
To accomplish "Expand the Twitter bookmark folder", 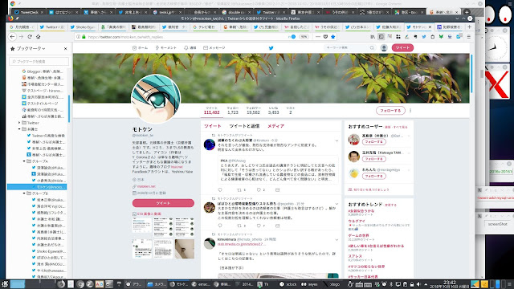I will tap(19, 123).
